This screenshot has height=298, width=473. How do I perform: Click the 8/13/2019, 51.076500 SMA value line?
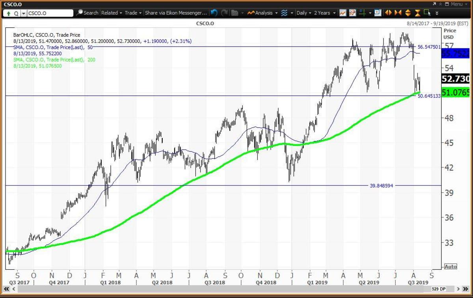pos(37,66)
